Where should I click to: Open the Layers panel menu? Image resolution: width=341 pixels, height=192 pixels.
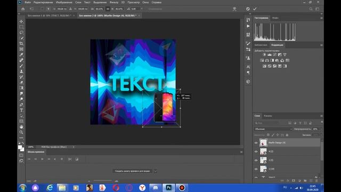pyautogui.click(x=321, y=116)
